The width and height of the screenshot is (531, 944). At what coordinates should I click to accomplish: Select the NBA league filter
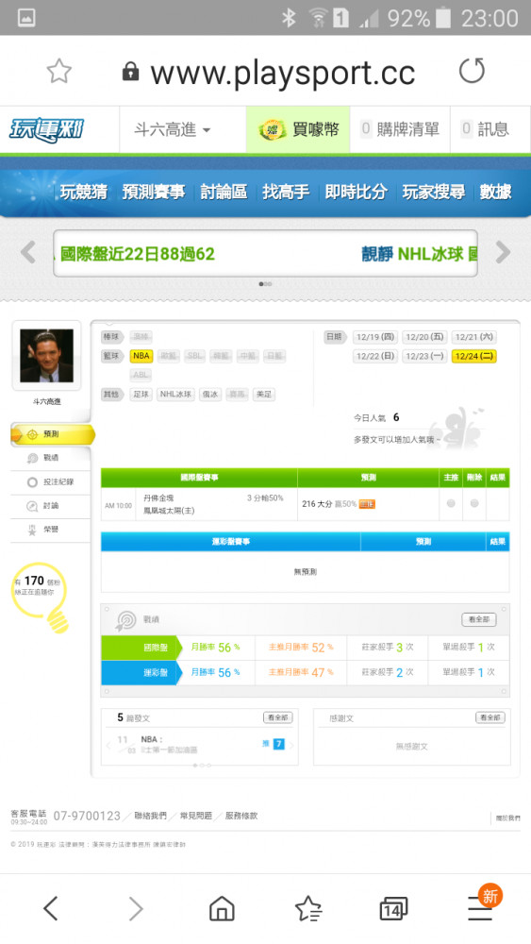141,356
